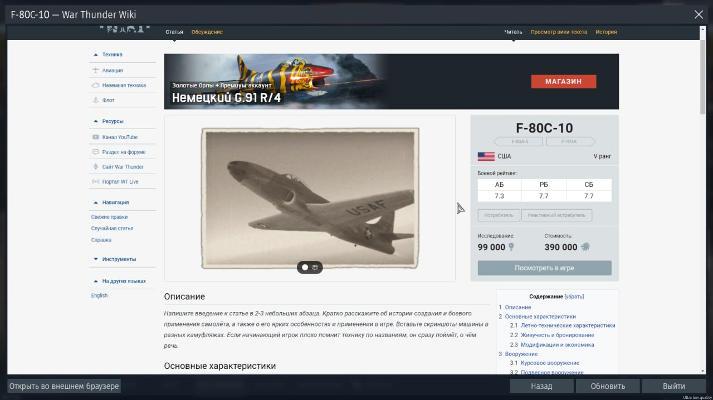
Task: Click the Портал WT Live icon
Action: pyautogui.click(x=95, y=181)
